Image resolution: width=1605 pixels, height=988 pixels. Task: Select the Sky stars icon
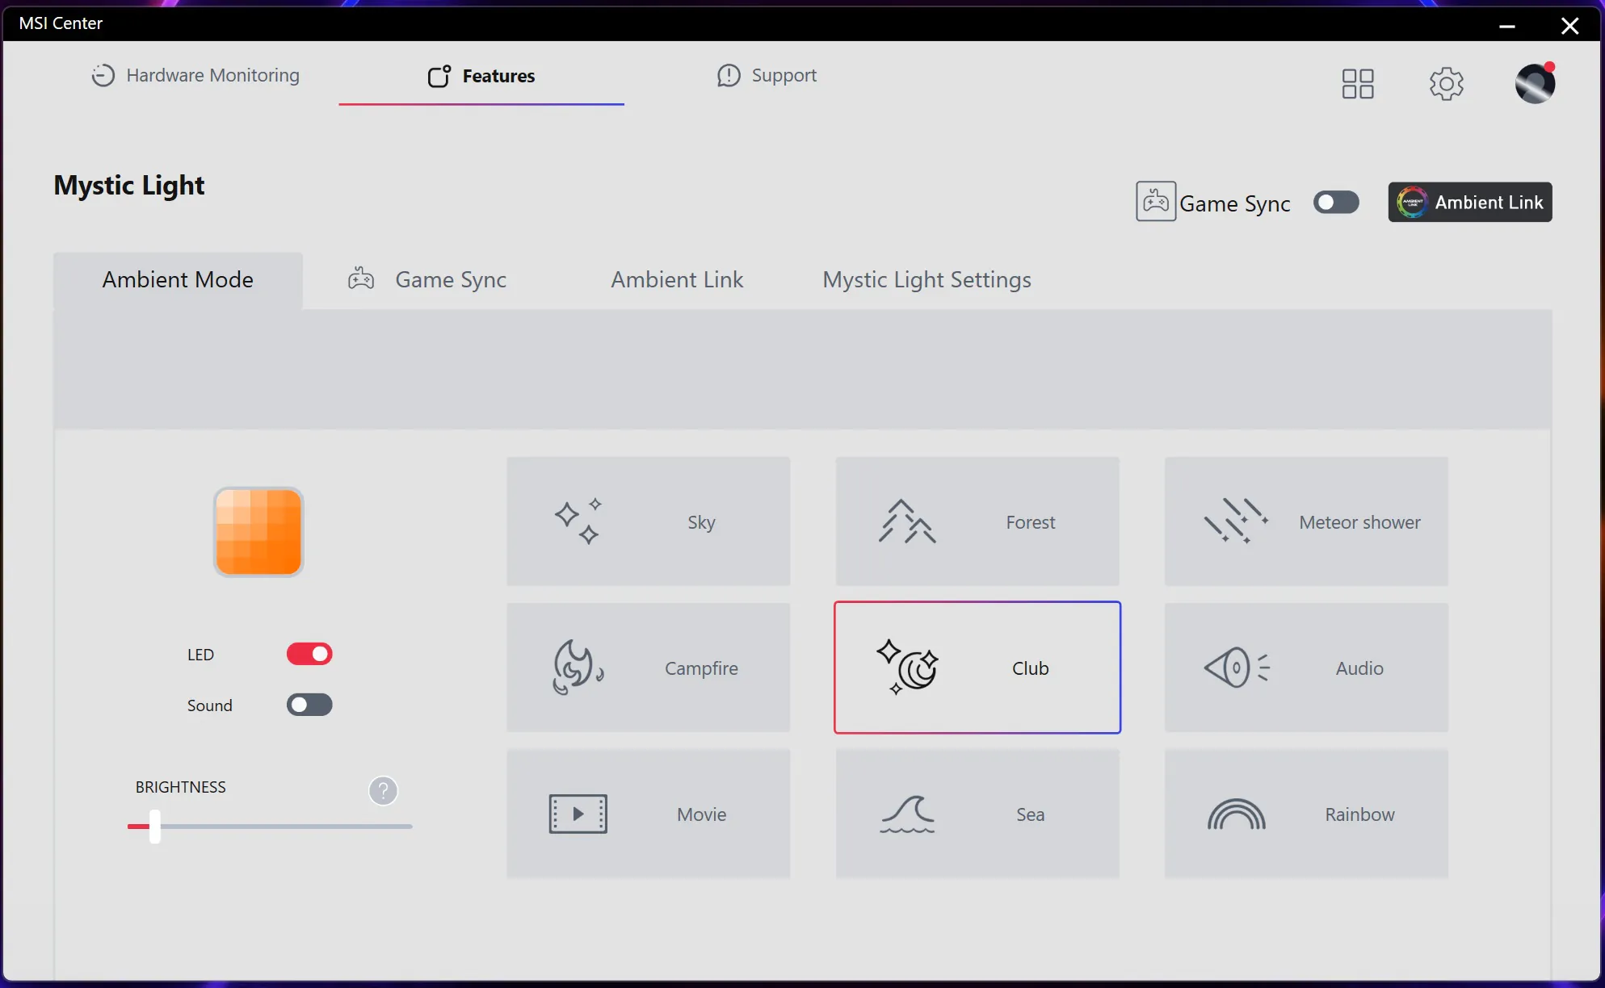coord(578,521)
